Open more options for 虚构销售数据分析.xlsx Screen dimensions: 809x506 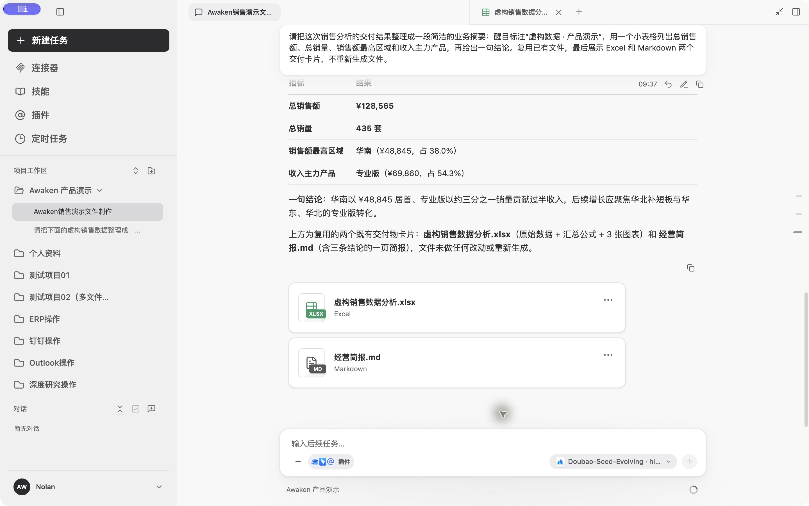[608, 300]
